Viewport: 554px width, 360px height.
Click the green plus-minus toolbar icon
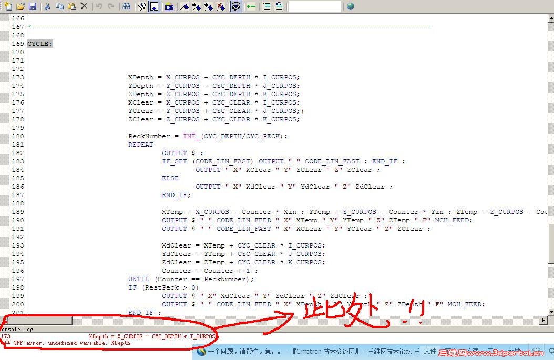251,6
